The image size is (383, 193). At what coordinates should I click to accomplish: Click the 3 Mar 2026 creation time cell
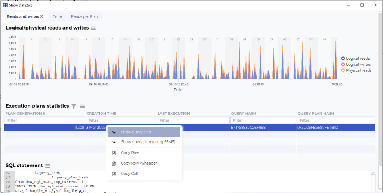coord(96,128)
